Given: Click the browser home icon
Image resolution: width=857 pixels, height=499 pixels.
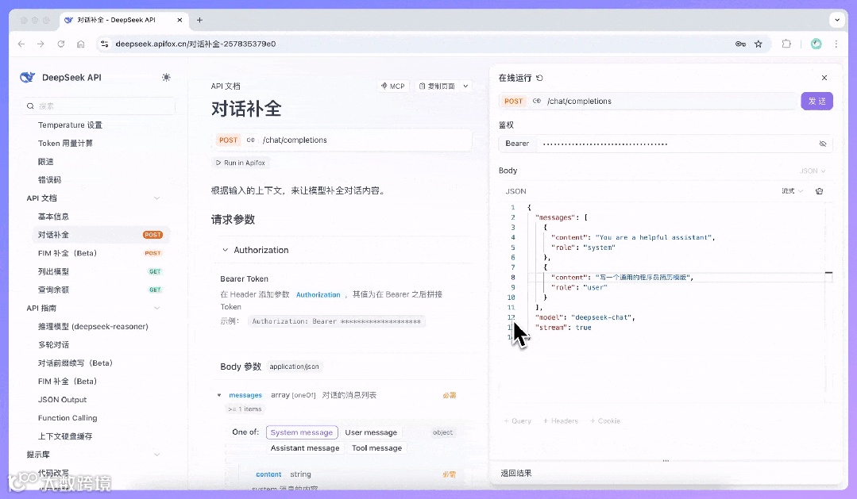Looking at the screenshot, I should click(80, 44).
